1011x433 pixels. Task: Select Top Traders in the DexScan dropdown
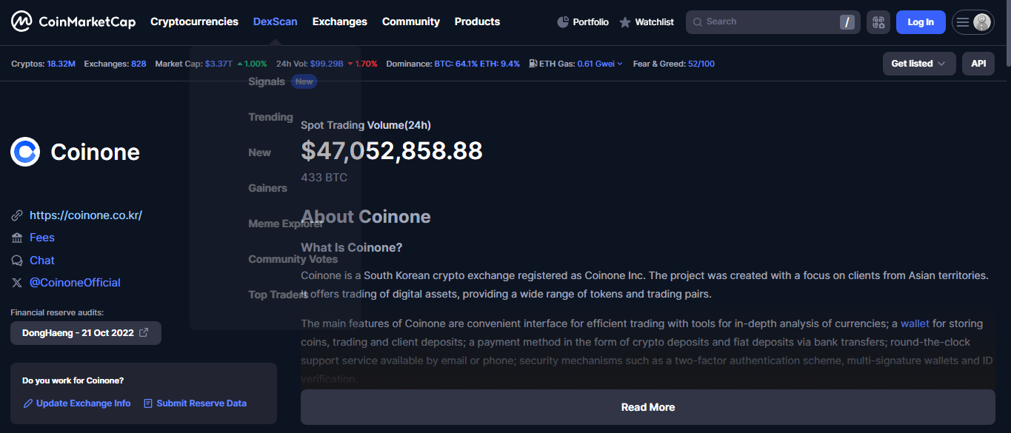point(278,295)
